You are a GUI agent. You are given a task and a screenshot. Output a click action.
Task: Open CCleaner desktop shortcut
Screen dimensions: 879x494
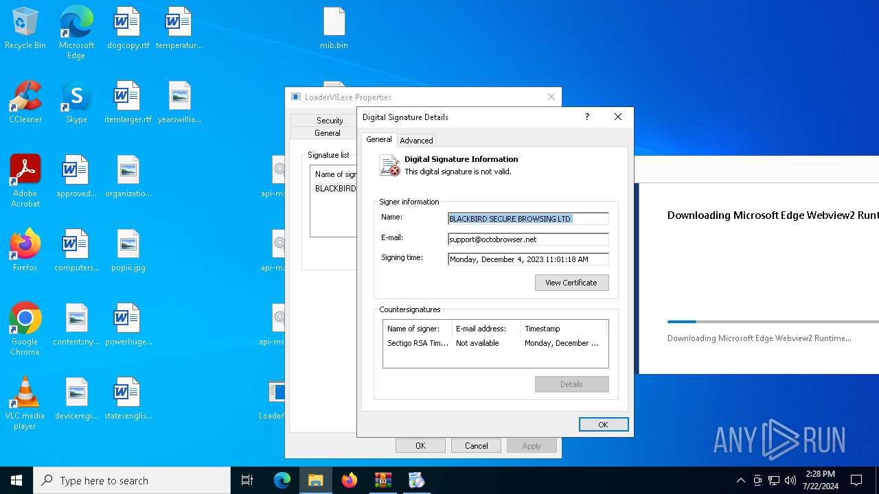pyautogui.click(x=25, y=102)
